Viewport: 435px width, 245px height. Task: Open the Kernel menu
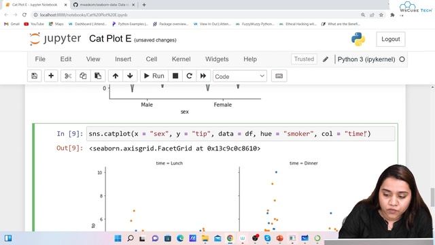point(181,59)
